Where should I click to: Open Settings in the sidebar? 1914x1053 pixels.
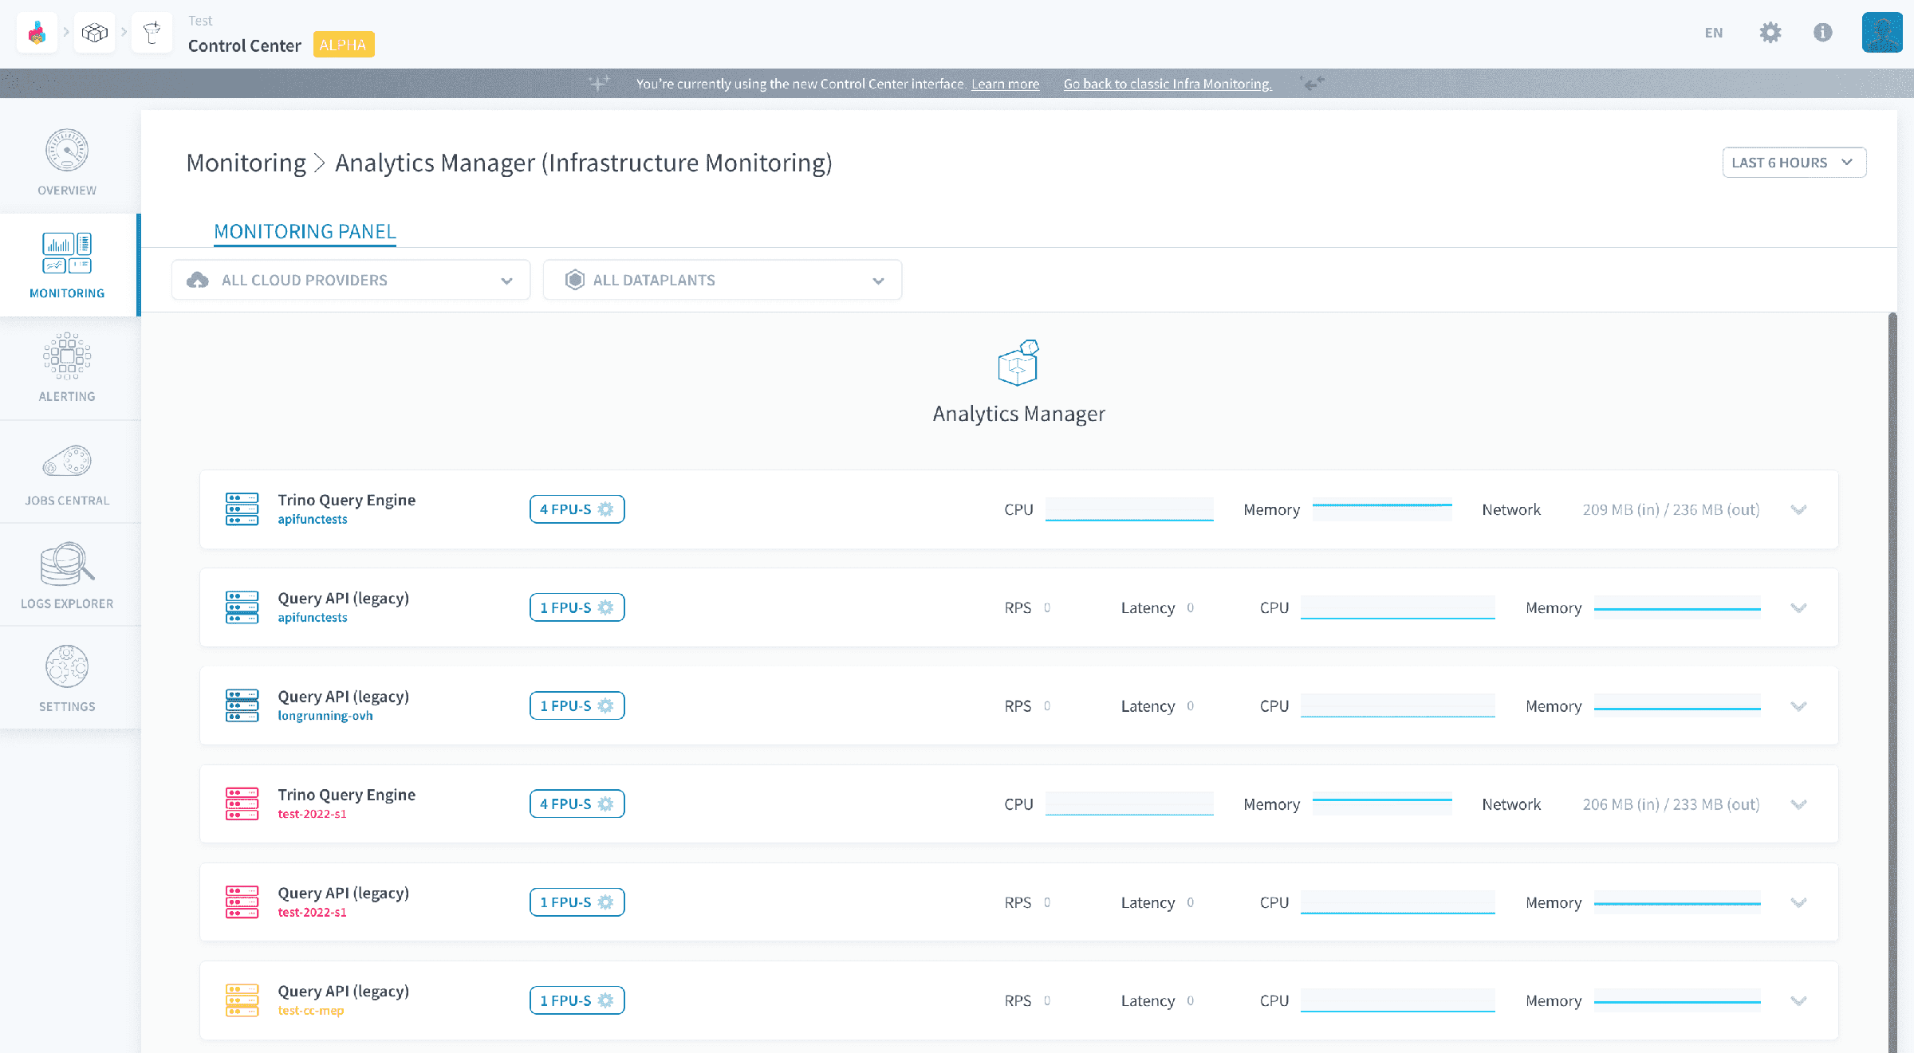67,678
